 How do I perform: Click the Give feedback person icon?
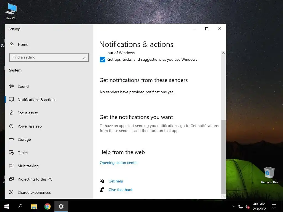102,190
